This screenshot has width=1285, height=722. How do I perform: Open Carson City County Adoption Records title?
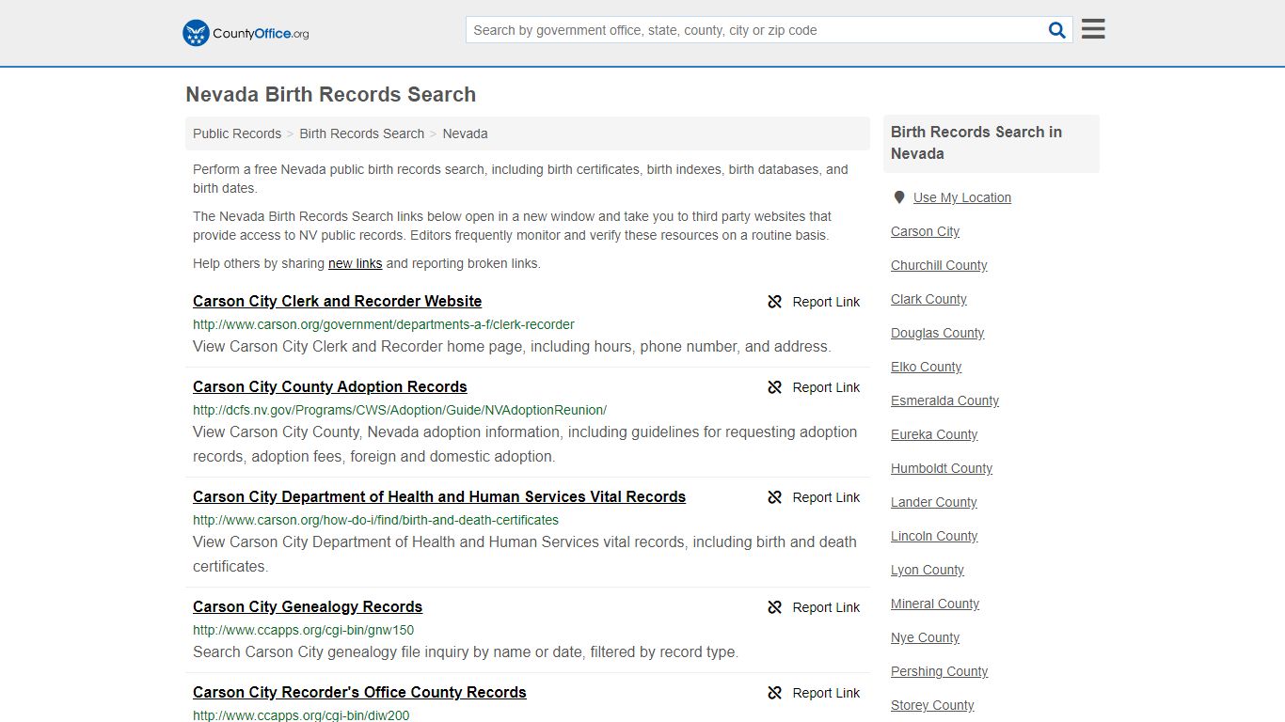(330, 386)
